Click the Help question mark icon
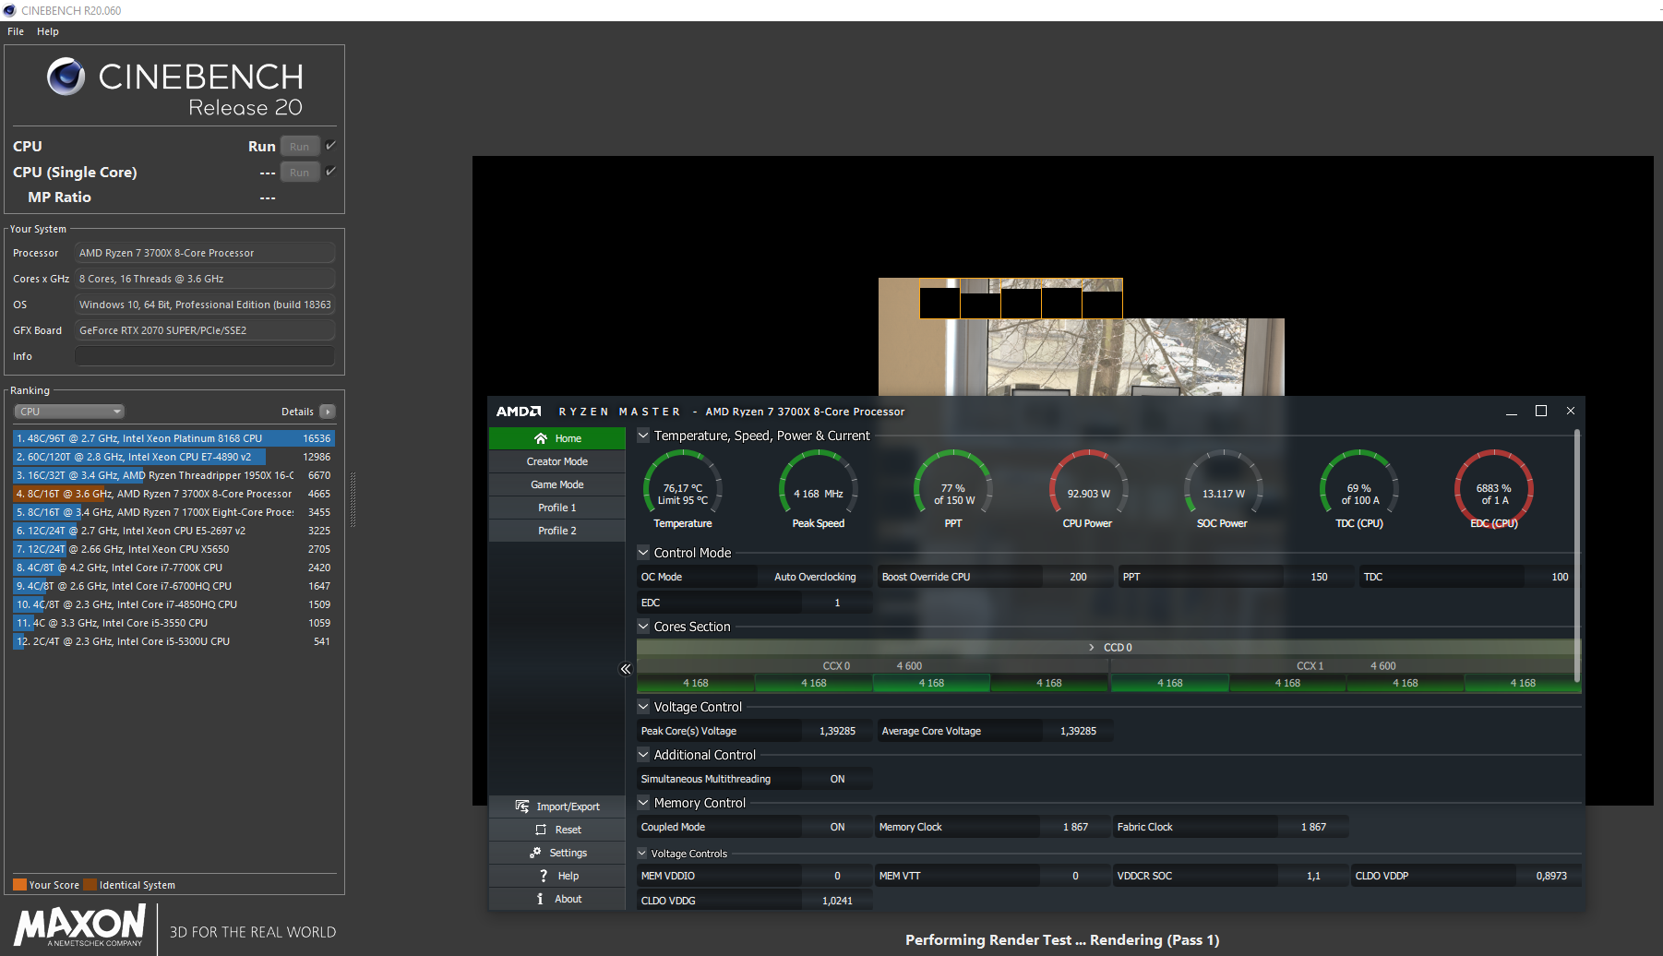1663x956 pixels. tap(544, 876)
